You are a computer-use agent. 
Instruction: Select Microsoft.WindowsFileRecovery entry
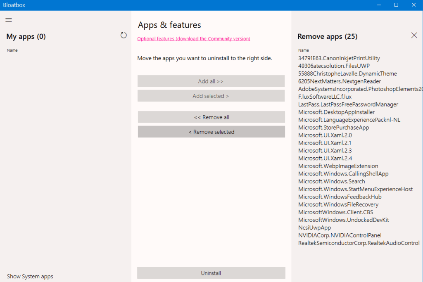pyautogui.click(x=338, y=204)
